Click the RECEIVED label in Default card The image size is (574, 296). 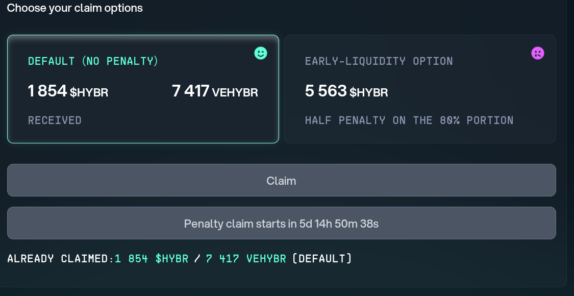click(55, 120)
